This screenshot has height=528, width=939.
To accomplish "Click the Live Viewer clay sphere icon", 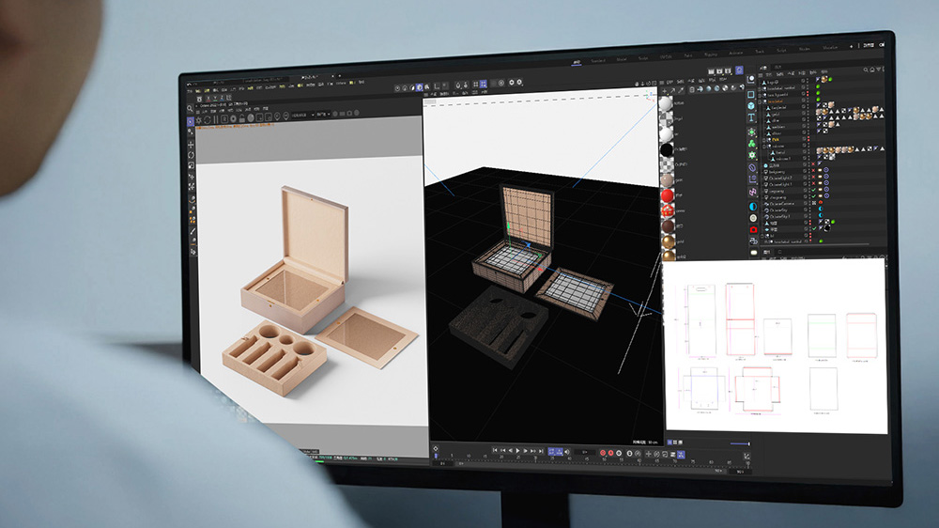I will pyautogui.click(x=251, y=118).
